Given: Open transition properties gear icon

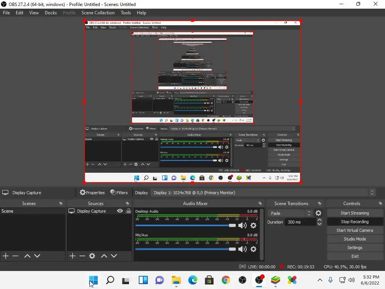Looking at the screenshot, I should coord(318,213).
